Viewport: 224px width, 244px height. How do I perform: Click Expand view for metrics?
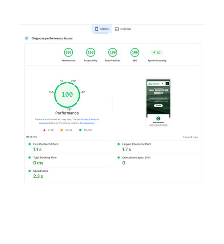point(191,137)
